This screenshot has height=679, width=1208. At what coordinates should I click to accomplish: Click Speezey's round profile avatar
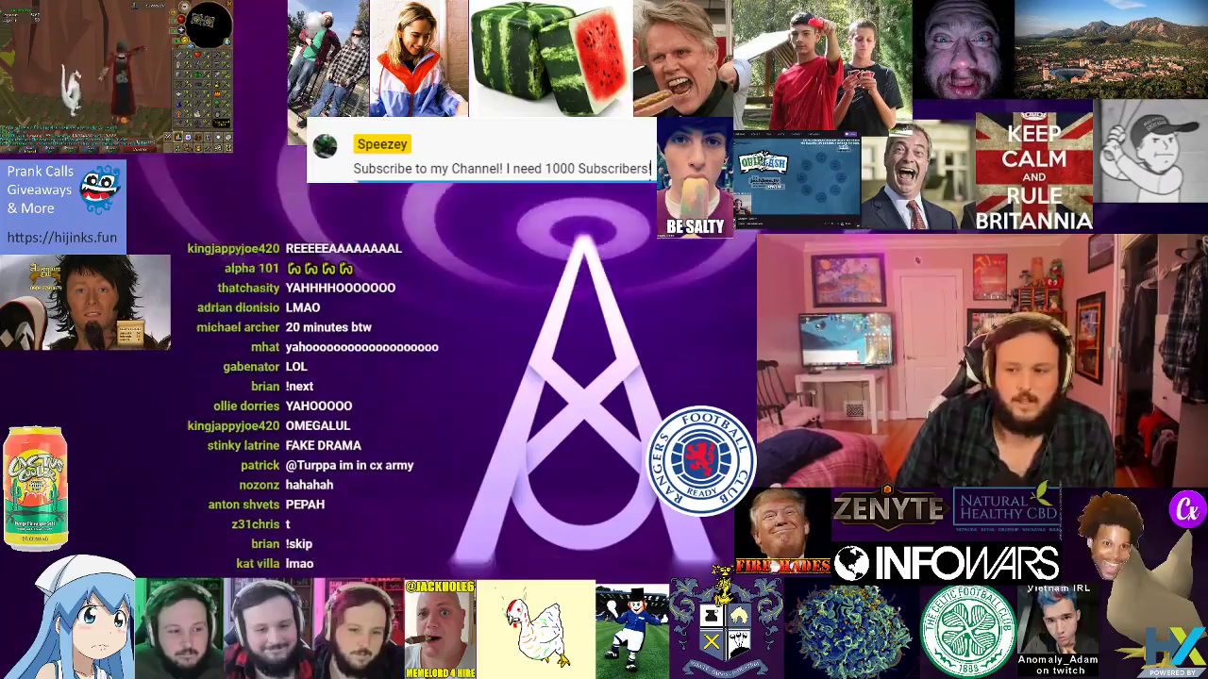click(x=326, y=146)
